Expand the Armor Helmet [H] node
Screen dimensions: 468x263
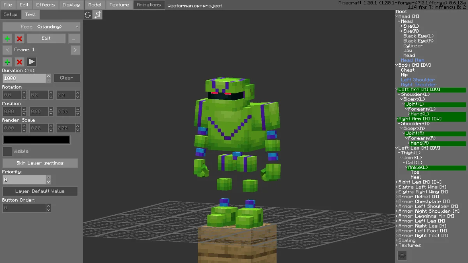[397, 197]
